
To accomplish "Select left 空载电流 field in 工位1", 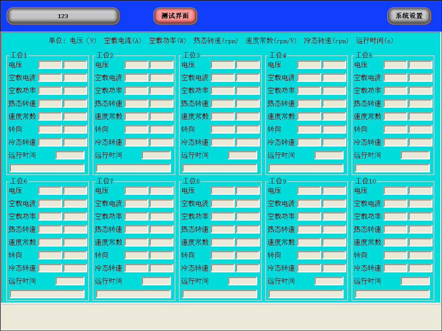I will [50, 78].
